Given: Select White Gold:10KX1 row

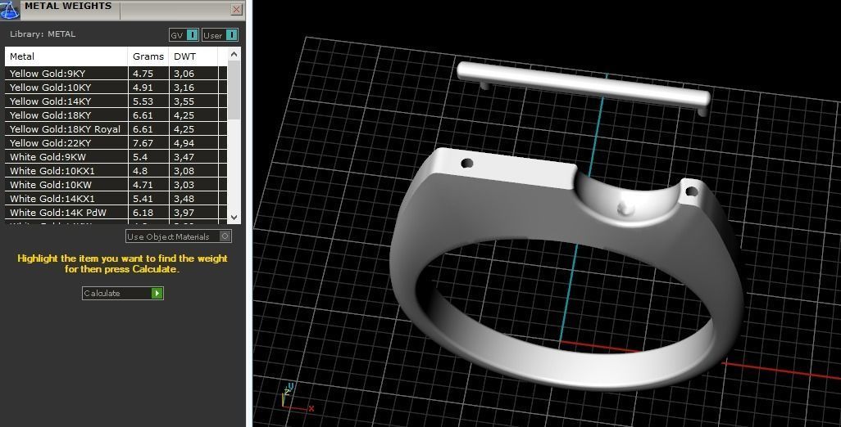Looking at the screenshot, I should point(116,171).
